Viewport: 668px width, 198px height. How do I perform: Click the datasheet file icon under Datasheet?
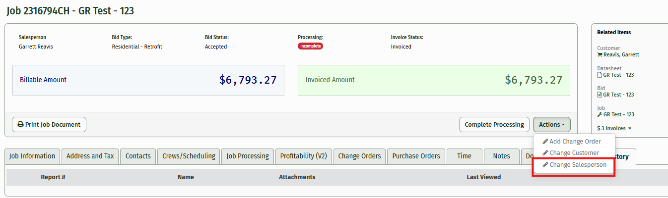click(x=600, y=75)
